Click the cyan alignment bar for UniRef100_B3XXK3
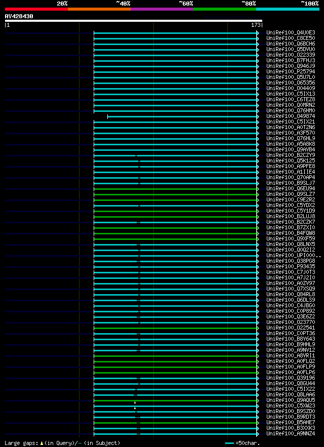The width and height of the screenshot is (324, 447). tap(175, 428)
